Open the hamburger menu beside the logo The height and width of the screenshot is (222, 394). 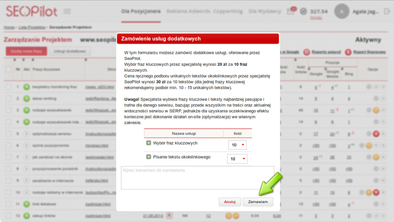pos(67,11)
